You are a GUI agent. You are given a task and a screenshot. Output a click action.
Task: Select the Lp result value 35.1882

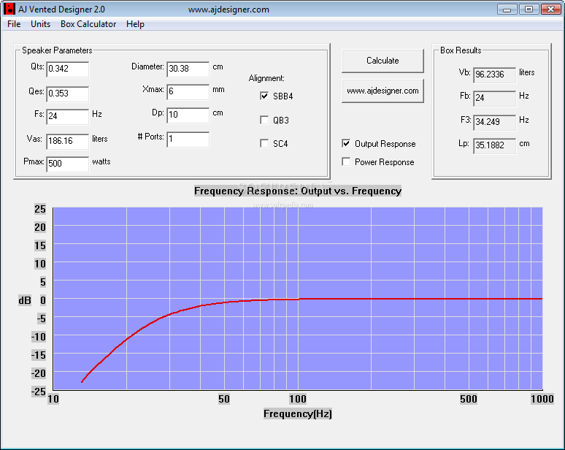[x=494, y=145]
